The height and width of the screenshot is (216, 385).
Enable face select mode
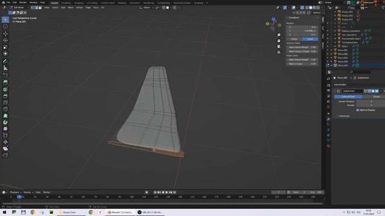(40, 8)
